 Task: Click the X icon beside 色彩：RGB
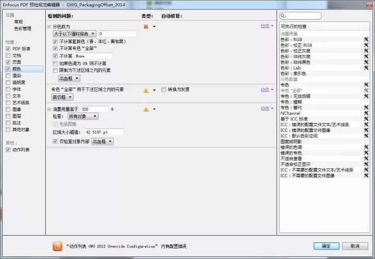coord(366,40)
